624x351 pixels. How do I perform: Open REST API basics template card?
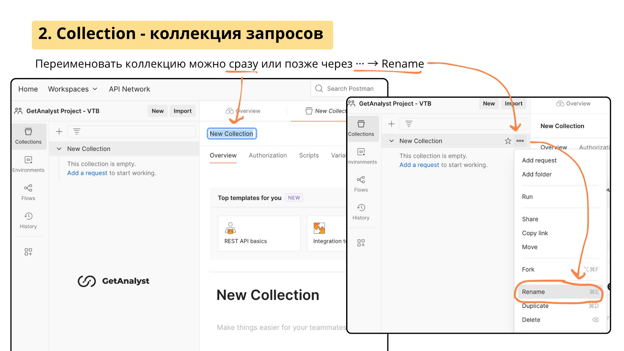coord(259,233)
